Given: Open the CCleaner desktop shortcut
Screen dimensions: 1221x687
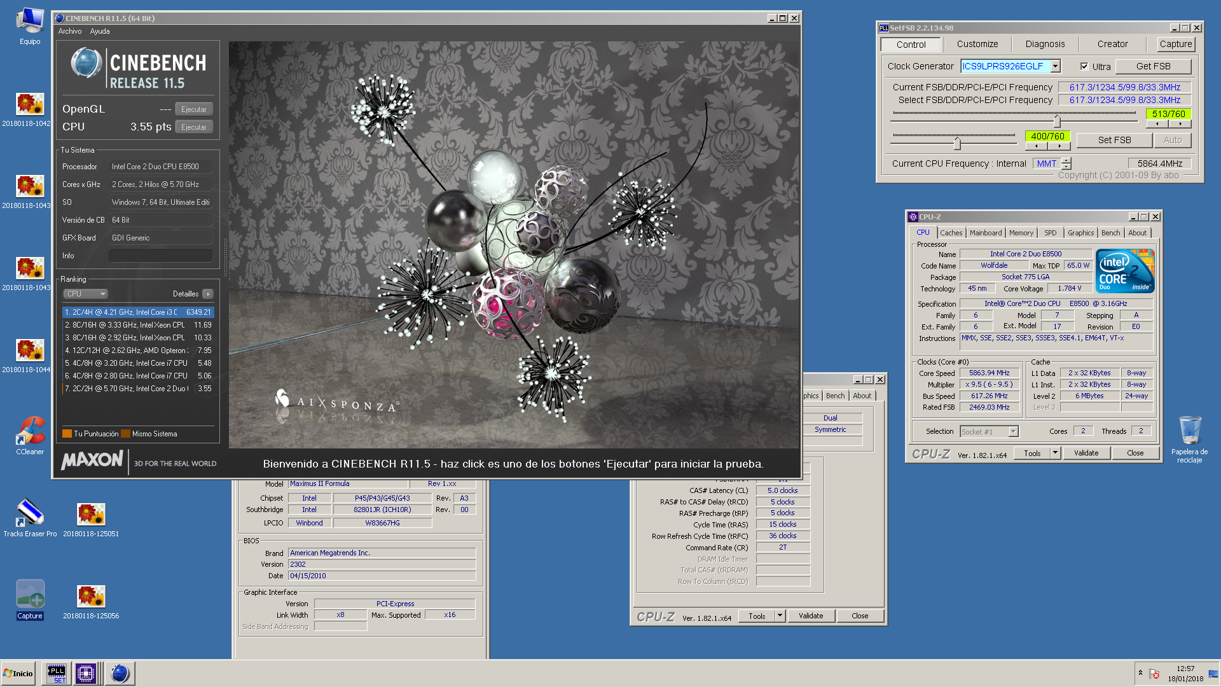Looking at the screenshot, I should pyautogui.click(x=30, y=436).
